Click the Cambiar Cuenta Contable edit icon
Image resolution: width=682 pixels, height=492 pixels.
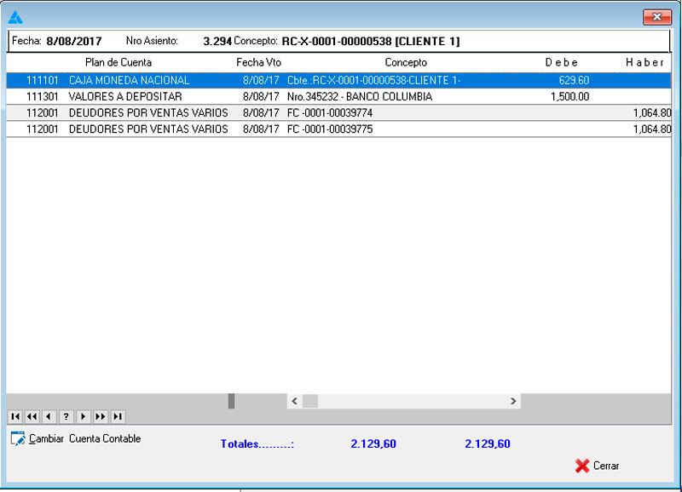click(x=18, y=439)
